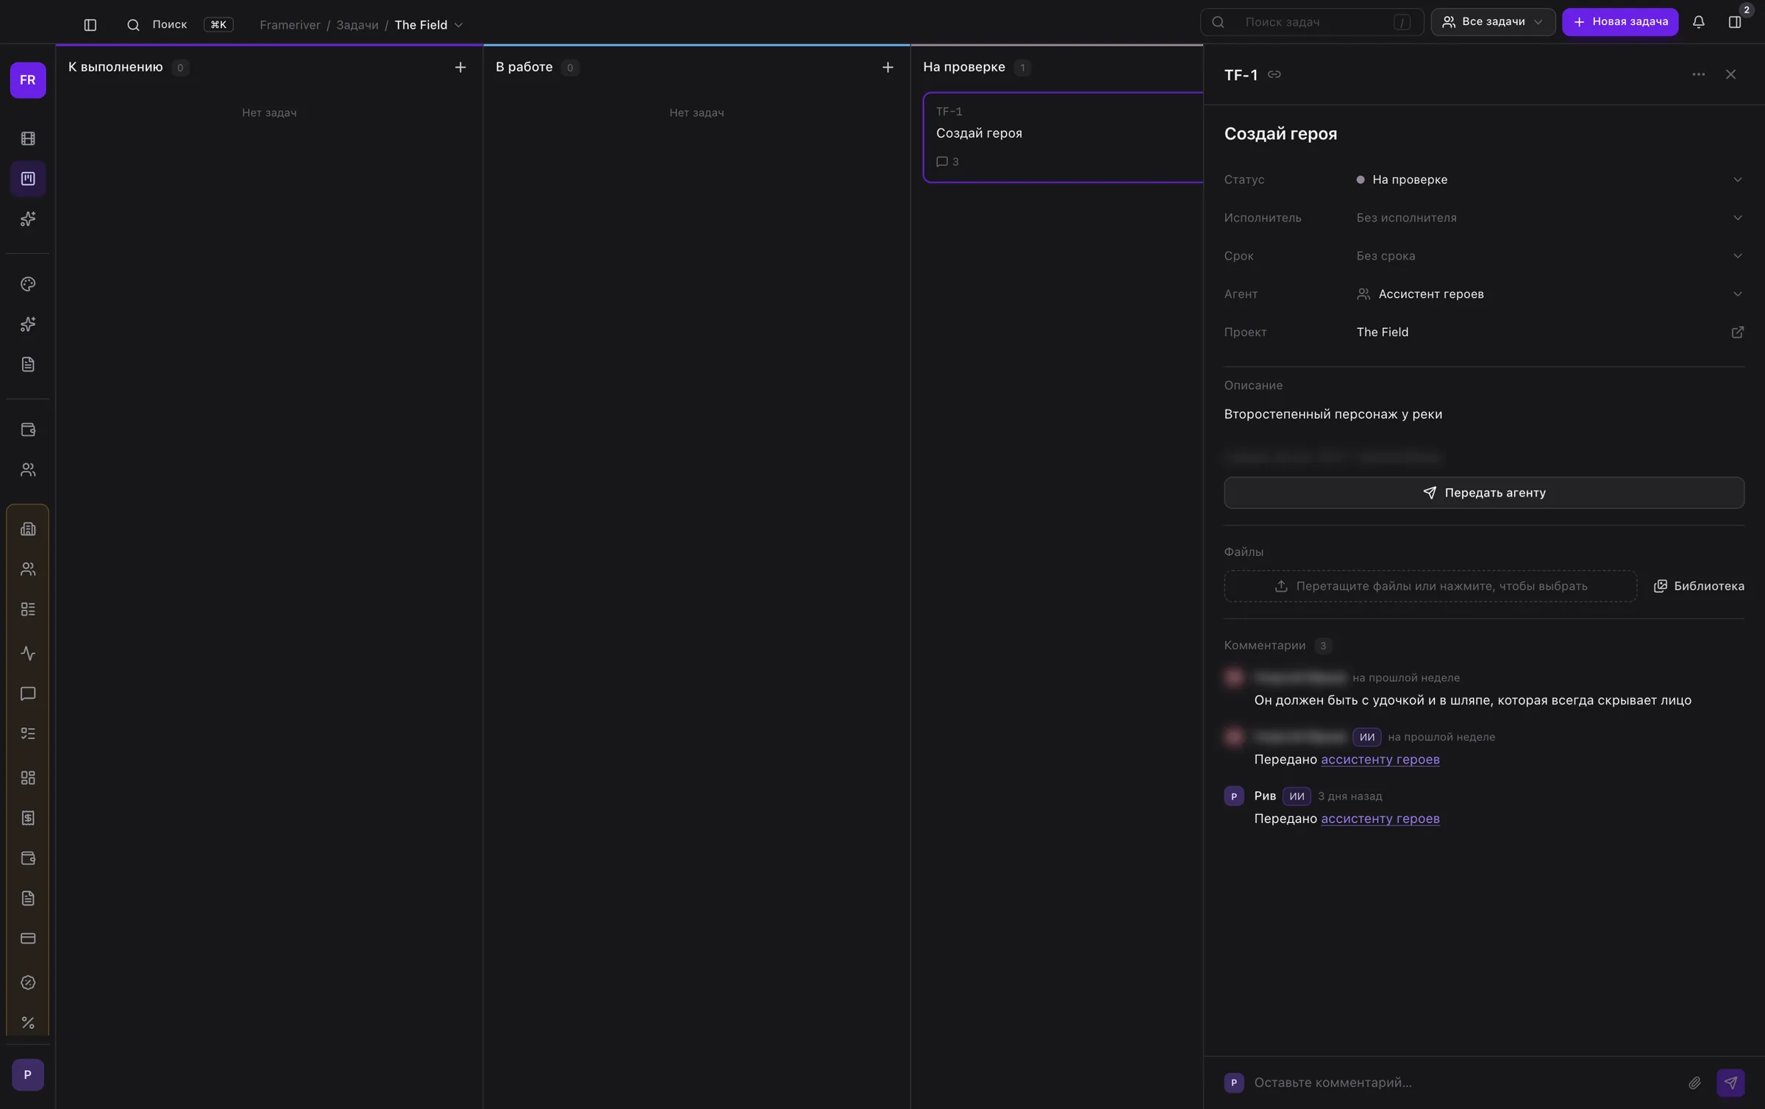This screenshot has height=1109, width=1765.
Task: Click the Оставьте комментарий input field
Action: (x=1463, y=1083)
